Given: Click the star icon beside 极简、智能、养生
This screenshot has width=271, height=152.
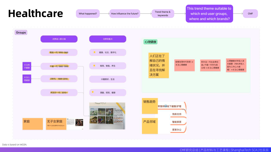Looking at the screenshot, I should tap(94, 66).
